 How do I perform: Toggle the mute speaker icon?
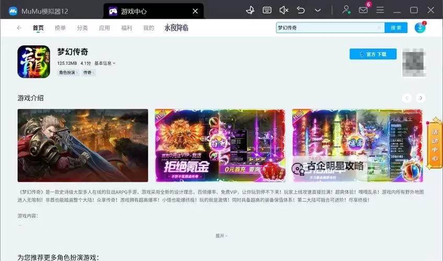pyautogui.click(x=284, y=10)
